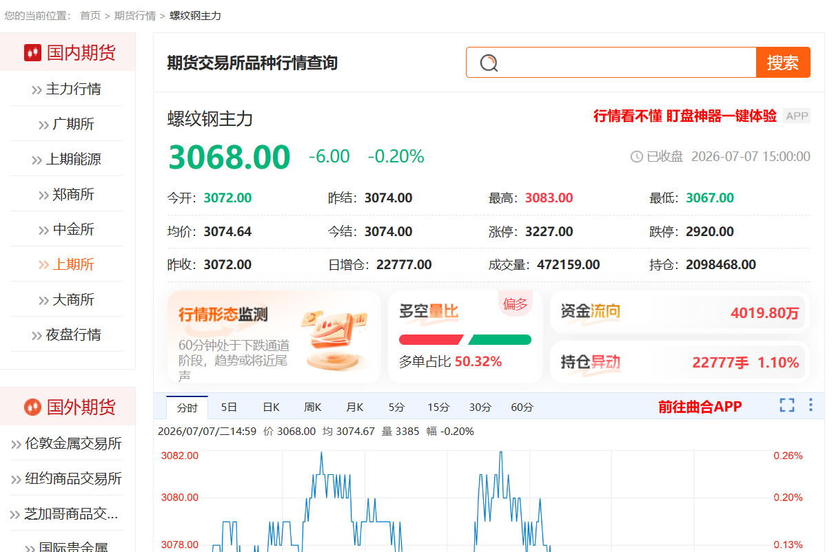The width and height of the screenshot is (834, 552).
Task: Click the 最高 value 3083.00
Action: (549, 198)
